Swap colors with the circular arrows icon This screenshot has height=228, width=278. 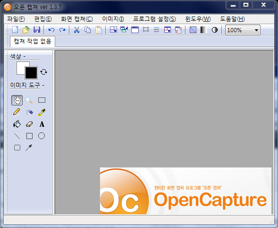[x=43, y=72]
